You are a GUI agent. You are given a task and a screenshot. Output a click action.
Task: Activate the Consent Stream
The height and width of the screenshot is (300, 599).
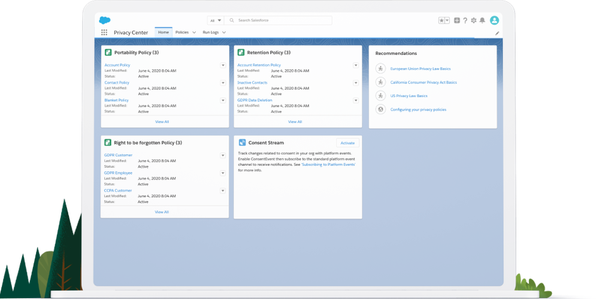(x=347, y=143)
